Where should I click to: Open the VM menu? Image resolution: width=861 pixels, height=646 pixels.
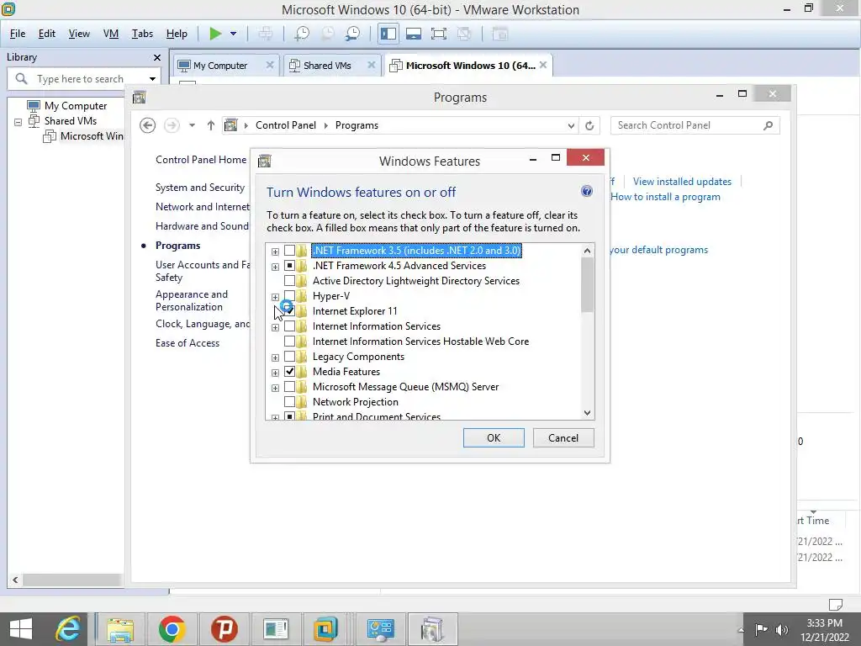[x=111, y=34]
